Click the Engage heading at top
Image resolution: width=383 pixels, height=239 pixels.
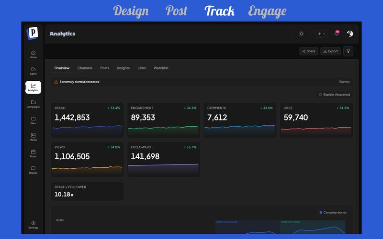point(267,11)
